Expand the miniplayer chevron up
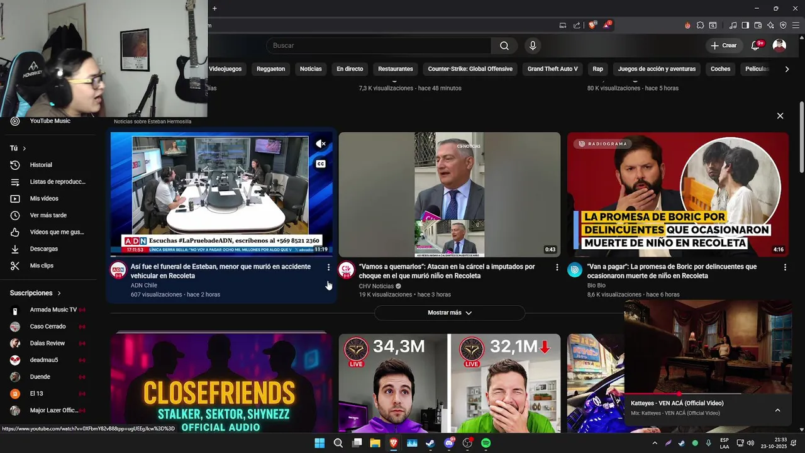Screen dimensions: 805x453 coord(777,410)
